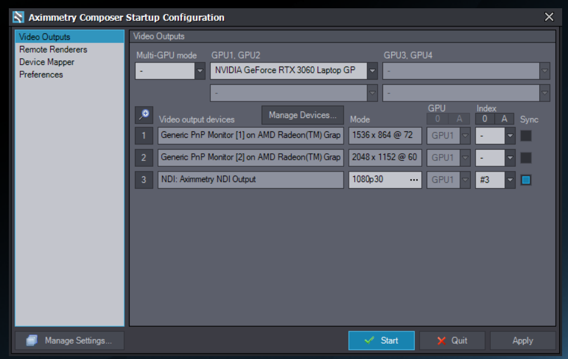
Task: Click the Generic PnP Monitor [1] device field
Action: (250, 136)
